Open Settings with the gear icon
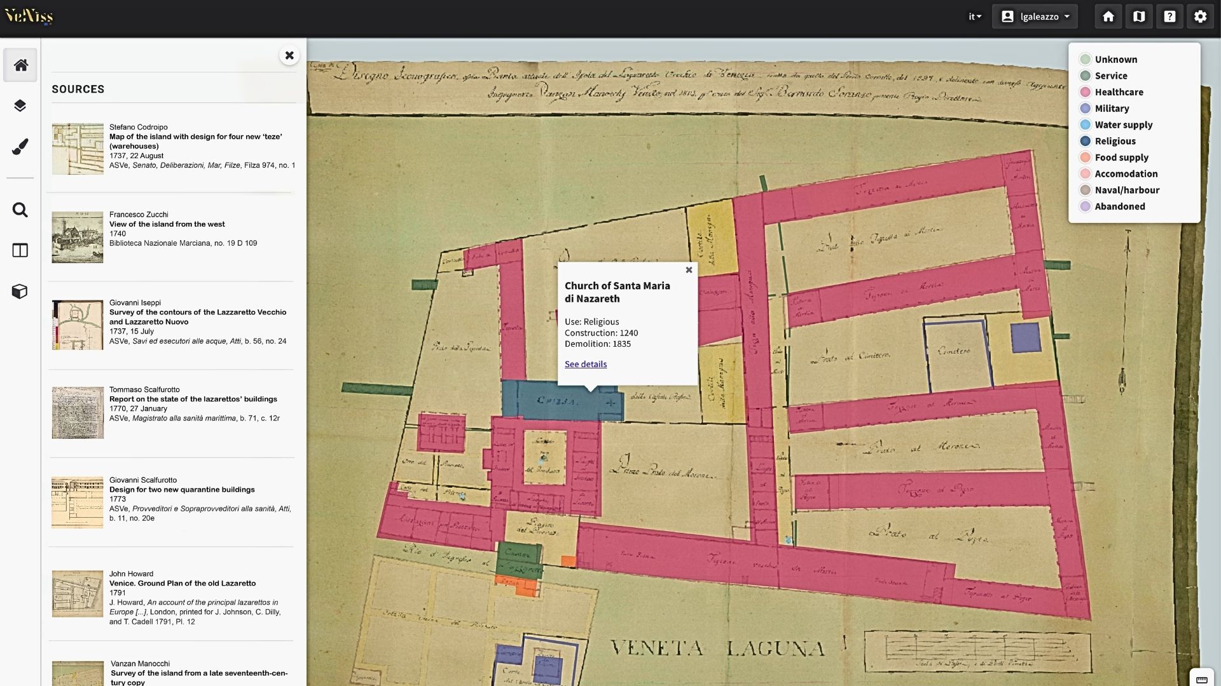The width and height of the screenshot is (1221, 686). point(1201,16)
